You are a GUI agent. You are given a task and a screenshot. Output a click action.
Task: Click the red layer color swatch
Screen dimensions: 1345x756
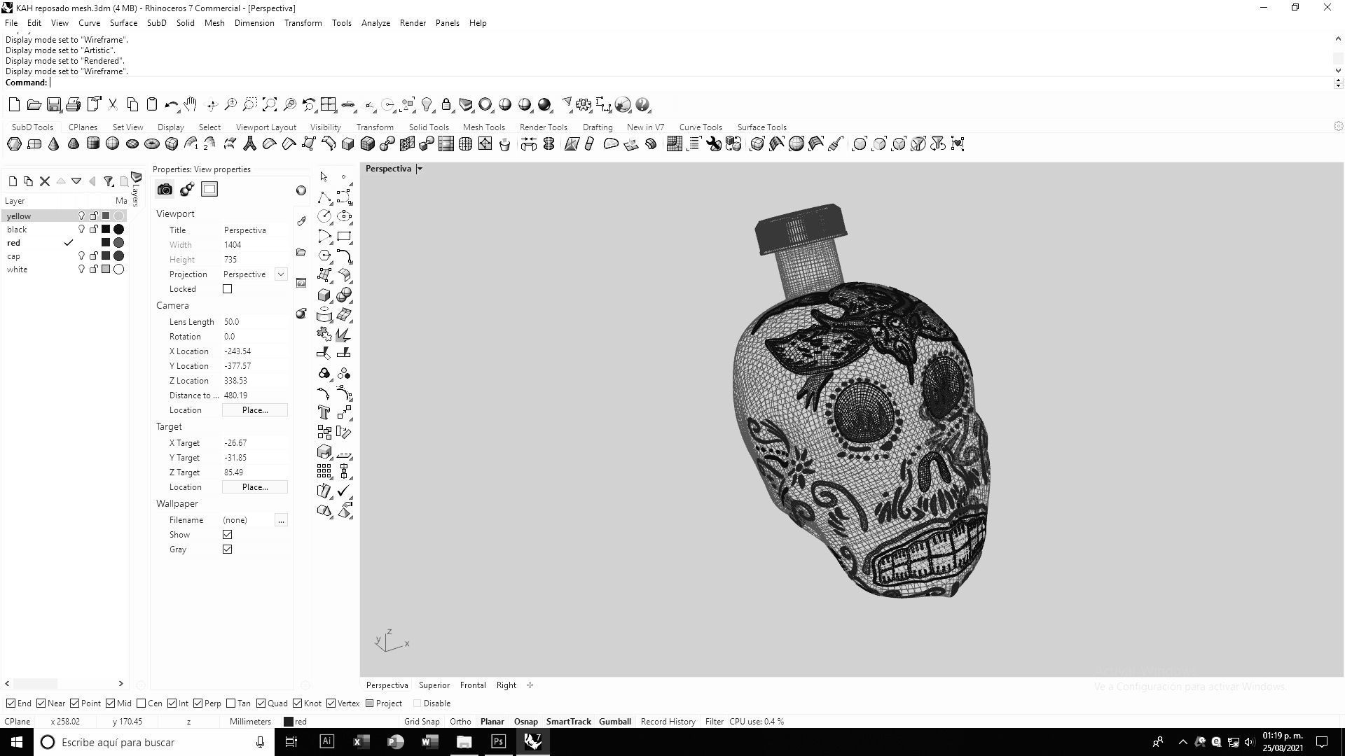click(x=106, y=243)
